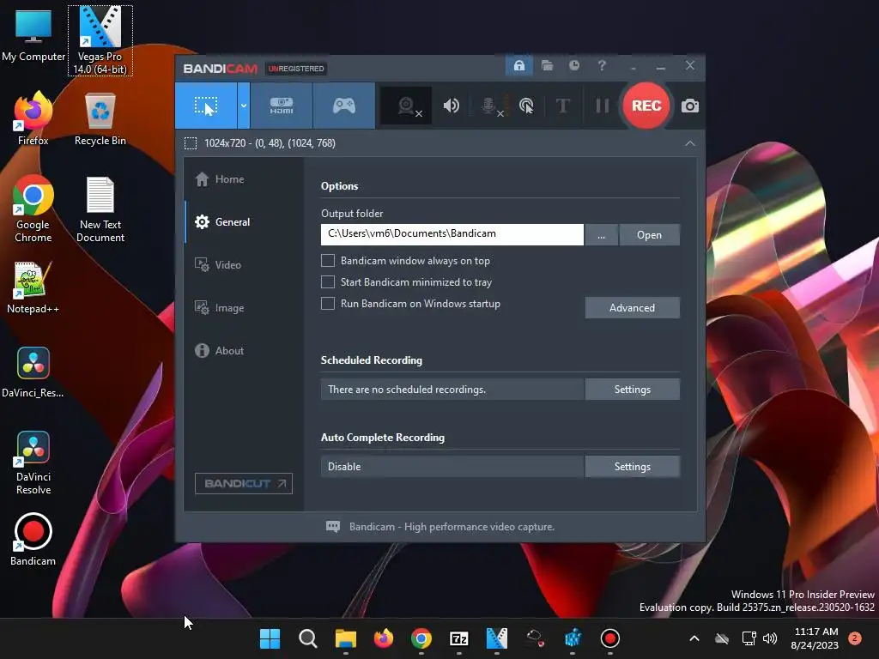Open screen recording mode dropdown arrow

[243, 106]
